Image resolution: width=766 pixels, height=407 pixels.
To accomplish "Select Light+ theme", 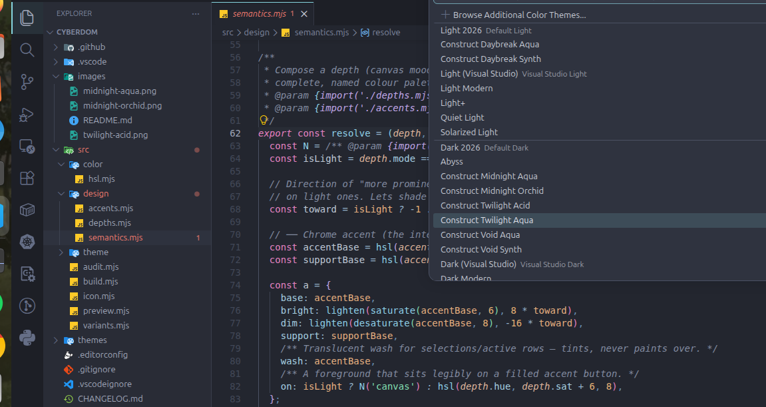I will click(600, 103).
